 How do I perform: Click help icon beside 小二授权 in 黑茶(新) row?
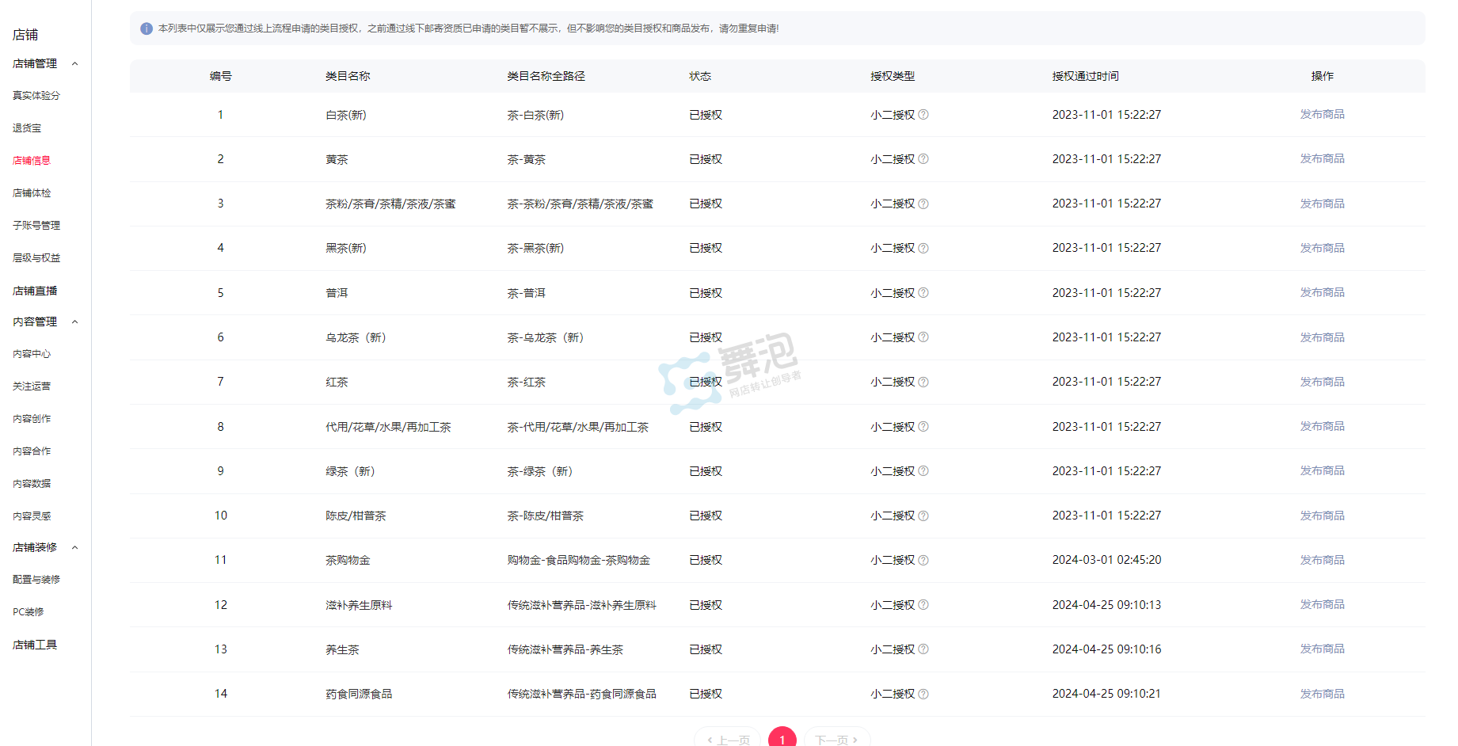coord(923,248)
